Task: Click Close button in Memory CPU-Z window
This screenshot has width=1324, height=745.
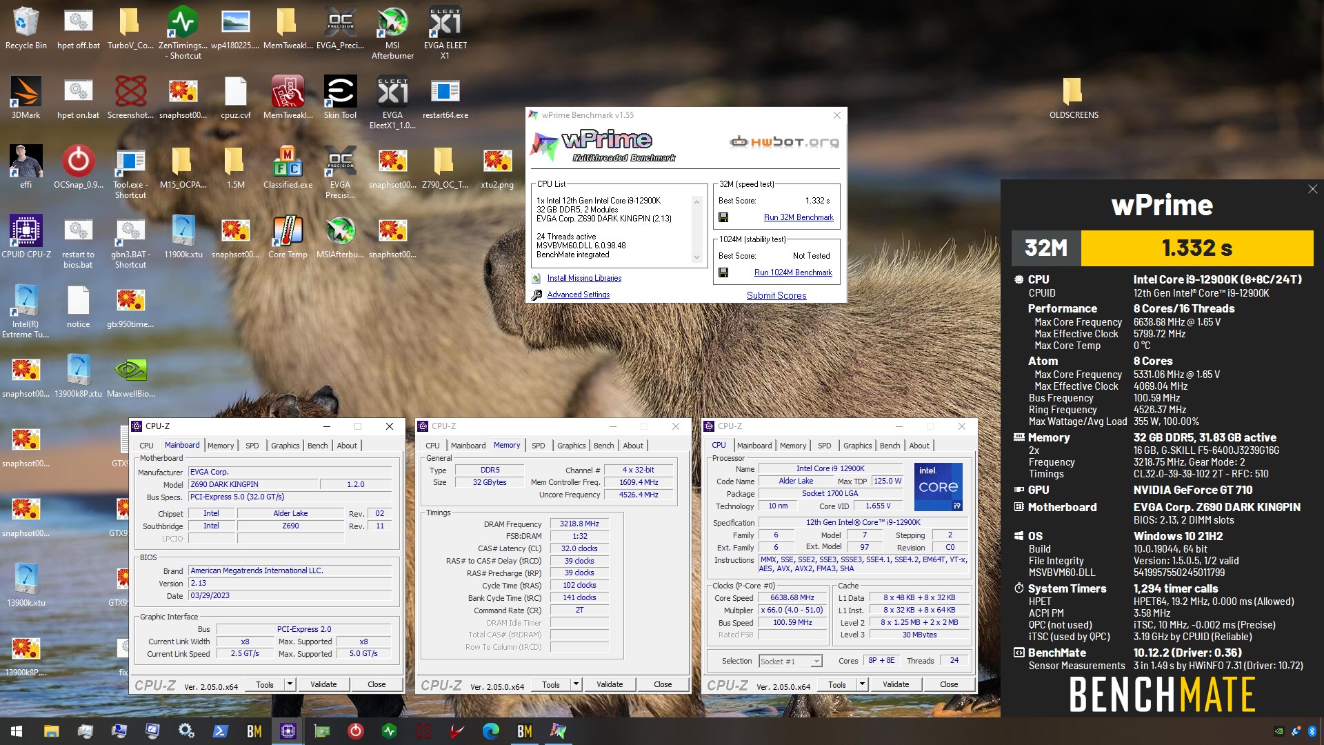Action: click(x=663, y=684)
